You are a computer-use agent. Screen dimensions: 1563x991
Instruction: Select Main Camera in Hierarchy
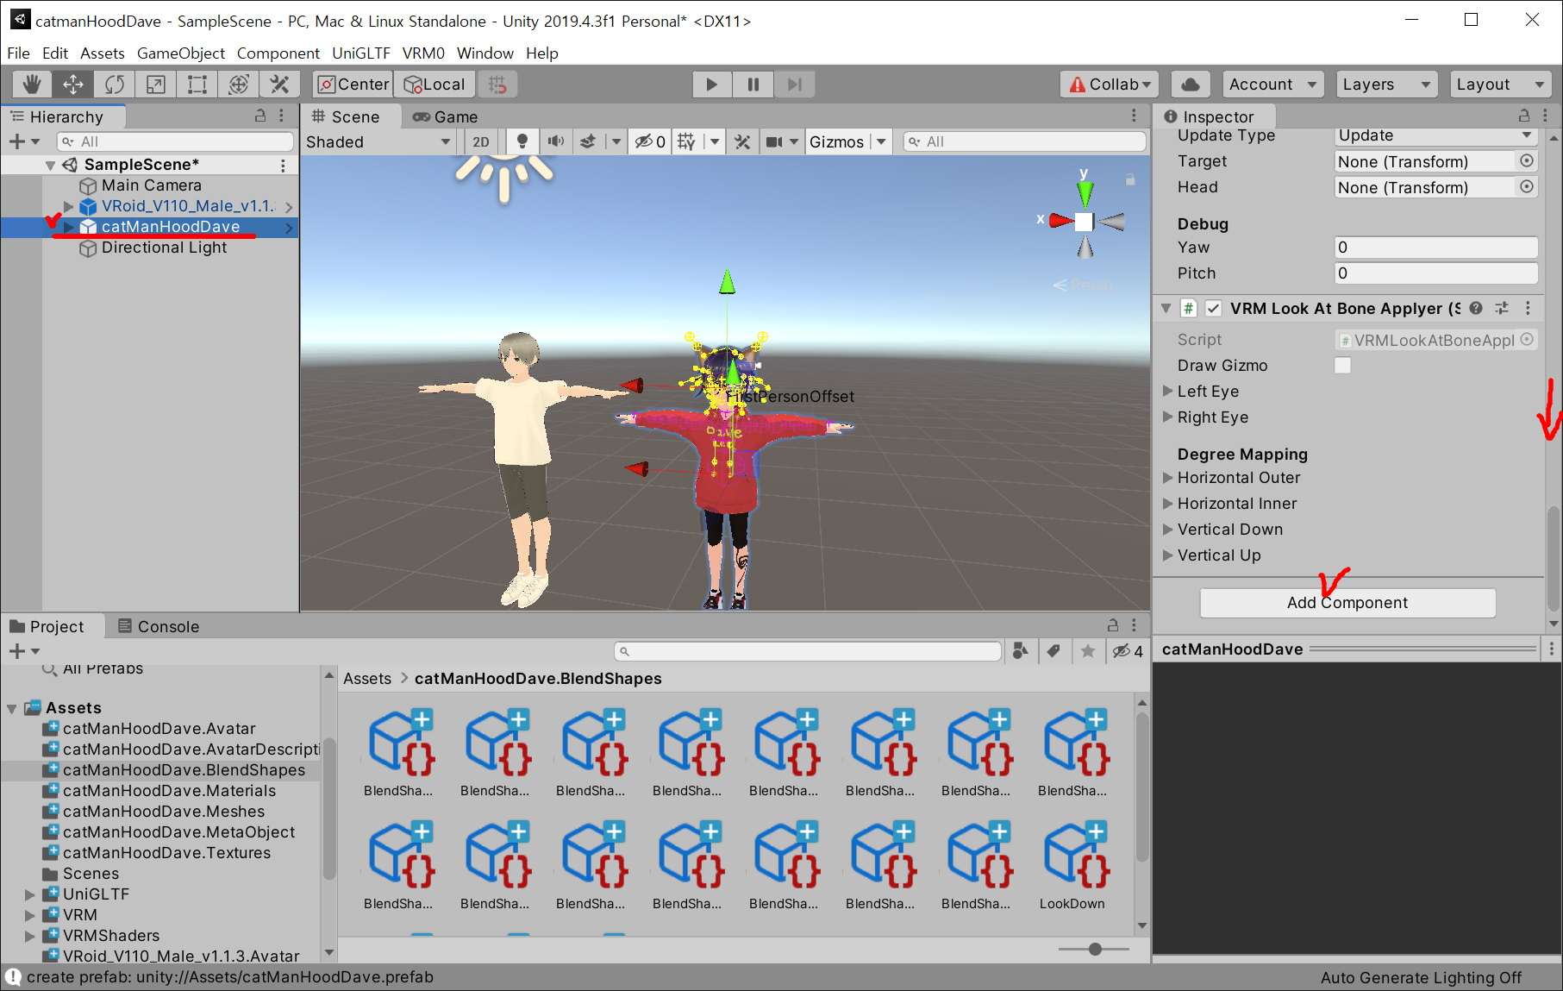pos(151,185)
